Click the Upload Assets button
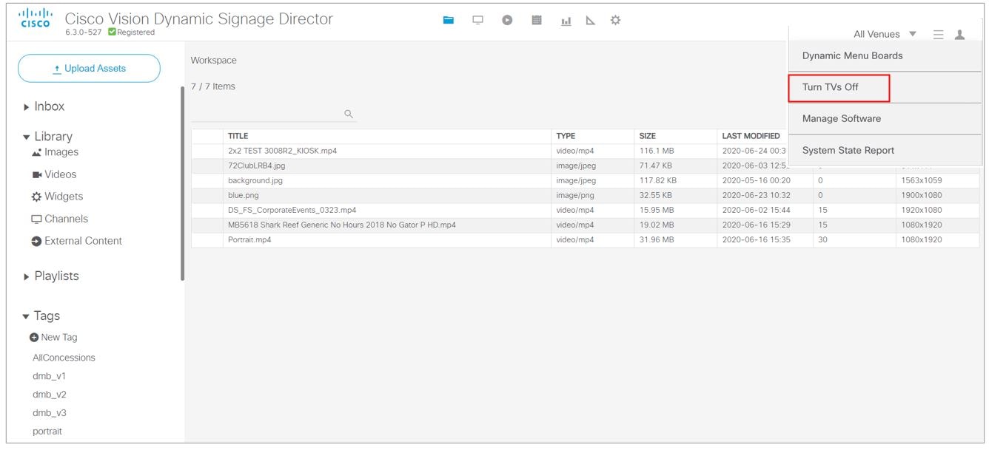Image resolution: width=989 pixels, height=450 pixels. pyautogui.click(x=89, y=67)
